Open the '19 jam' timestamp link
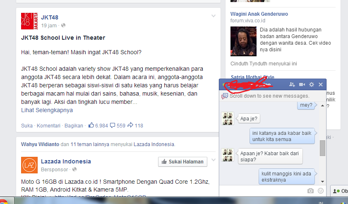This screenshot has width=348, height=204. [49, 26]
